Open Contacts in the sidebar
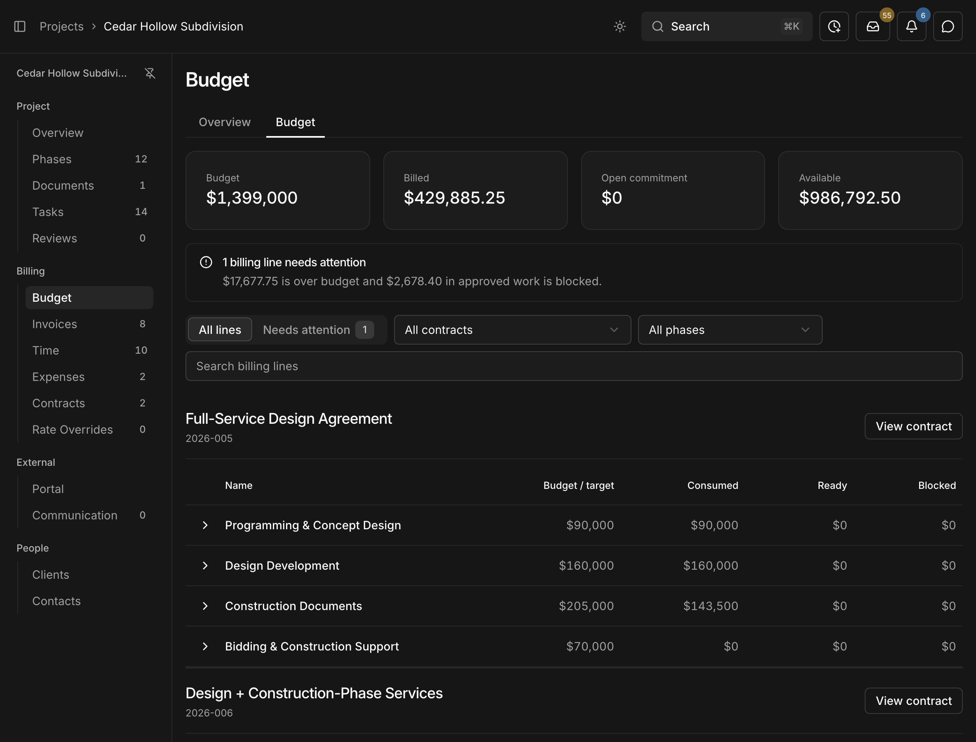976x742 pixels. click(89, 601)
